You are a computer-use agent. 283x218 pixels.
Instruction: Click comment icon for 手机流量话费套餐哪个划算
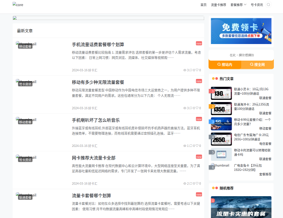click(x=191, y=70)
